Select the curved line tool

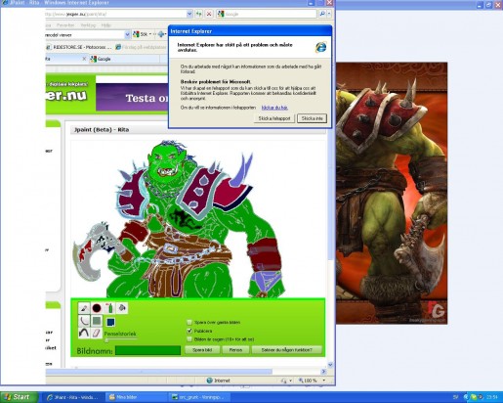[x=84, y=321]
